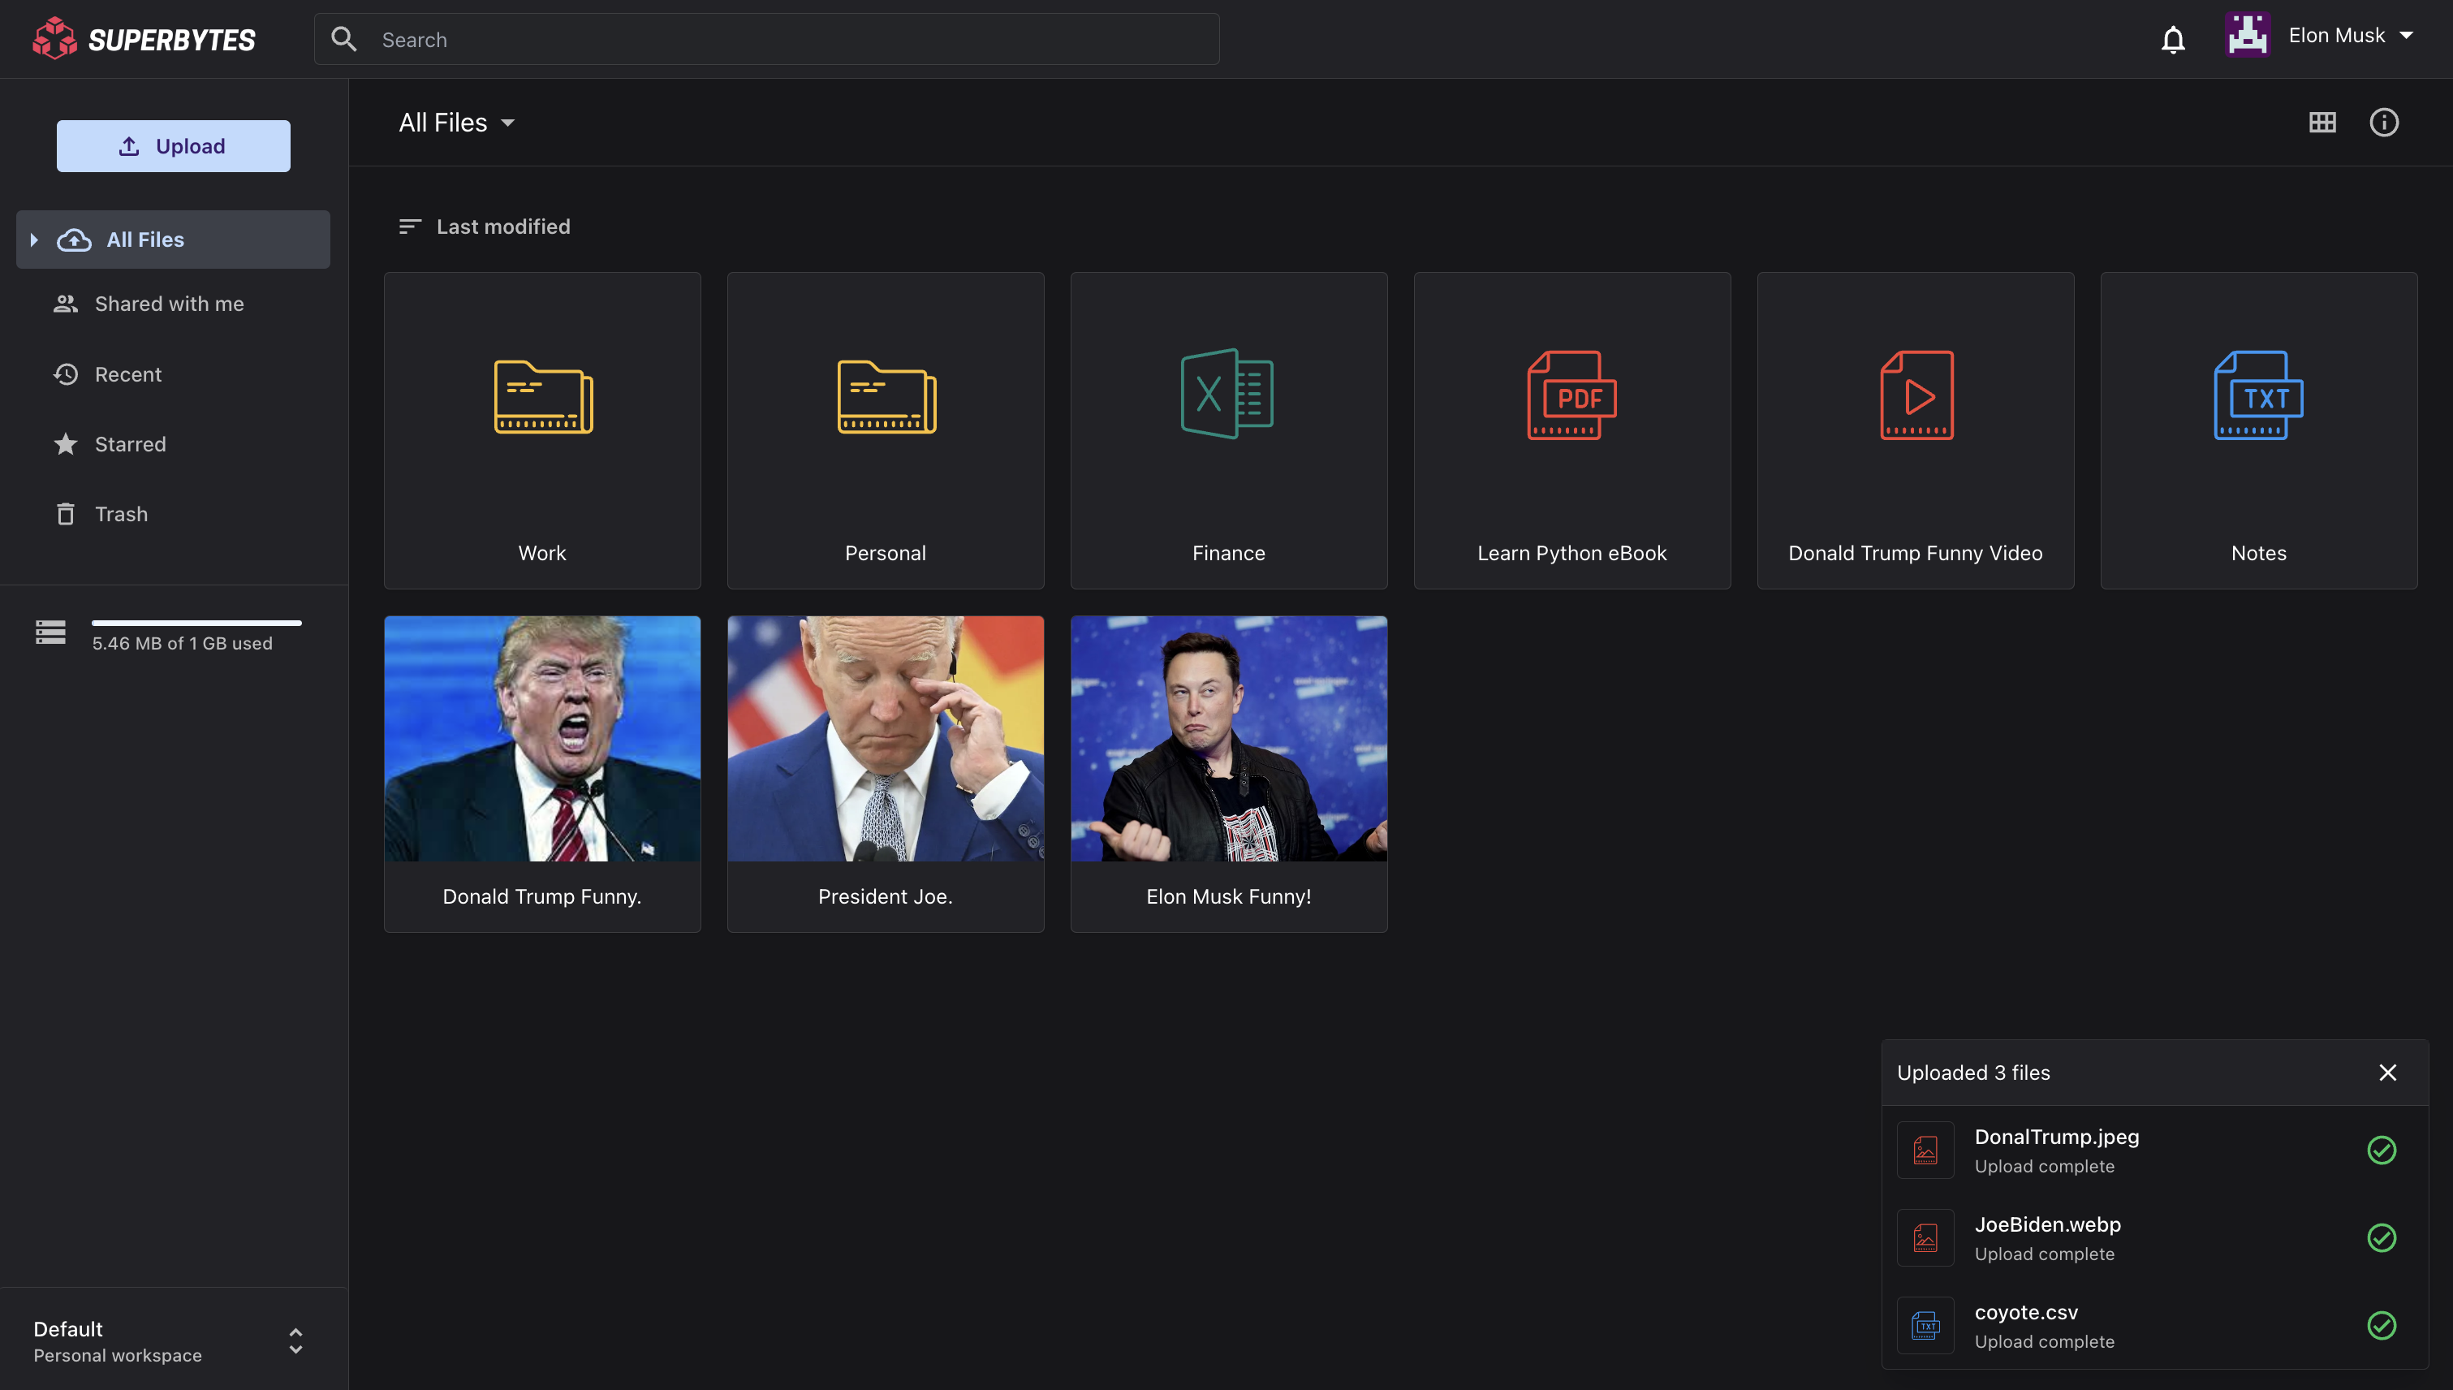Open Recent files via clock icon
Viewport: 2453px width, 1390px height.
tap(65, 374)
